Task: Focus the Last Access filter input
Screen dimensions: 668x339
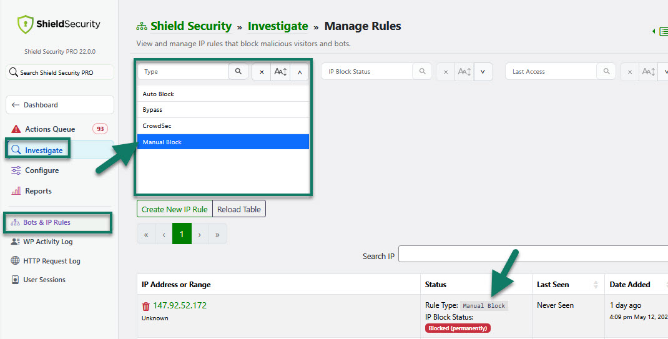Action: pos(551,72)
